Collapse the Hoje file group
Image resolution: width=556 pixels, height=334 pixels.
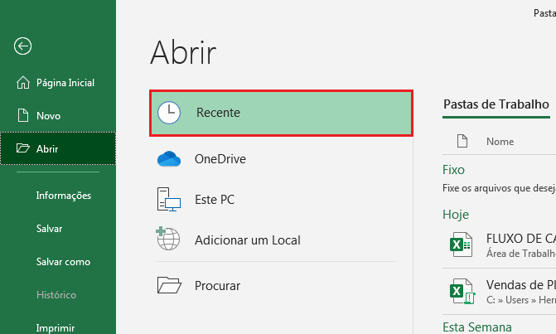pyautogui.click(x=456, y=214)
